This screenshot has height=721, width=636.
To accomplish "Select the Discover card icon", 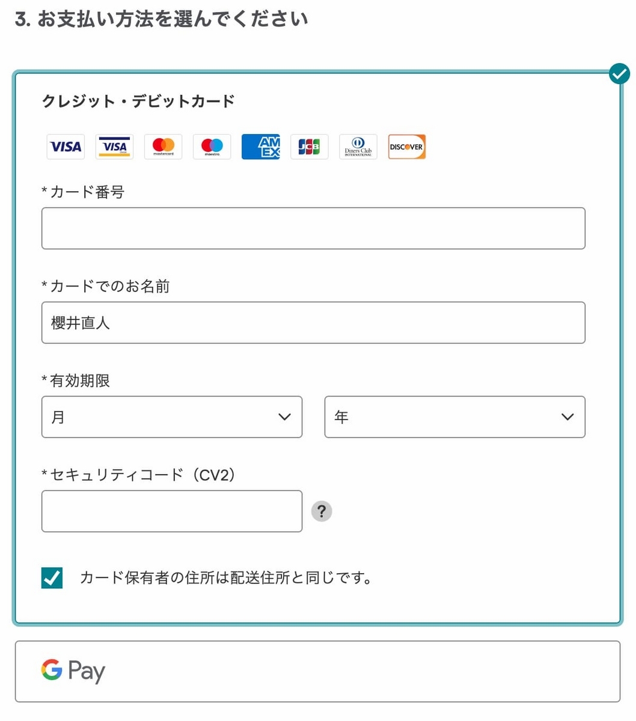I will [x=406, y=146].
